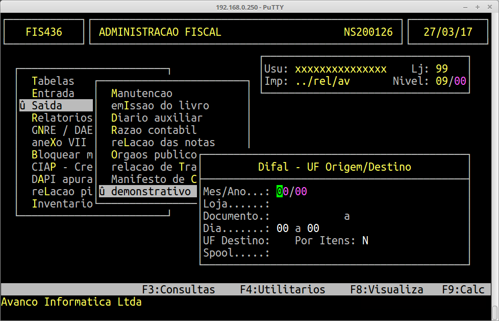Select Razao contabil submenu entry
This screenshot has width=499, height=321.
(154, 130)
